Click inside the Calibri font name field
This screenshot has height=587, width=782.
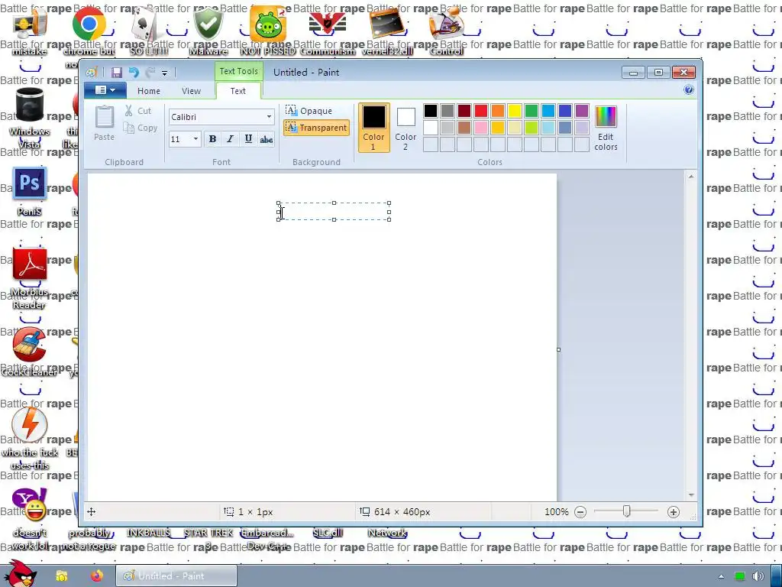click(x=216, y=117)
